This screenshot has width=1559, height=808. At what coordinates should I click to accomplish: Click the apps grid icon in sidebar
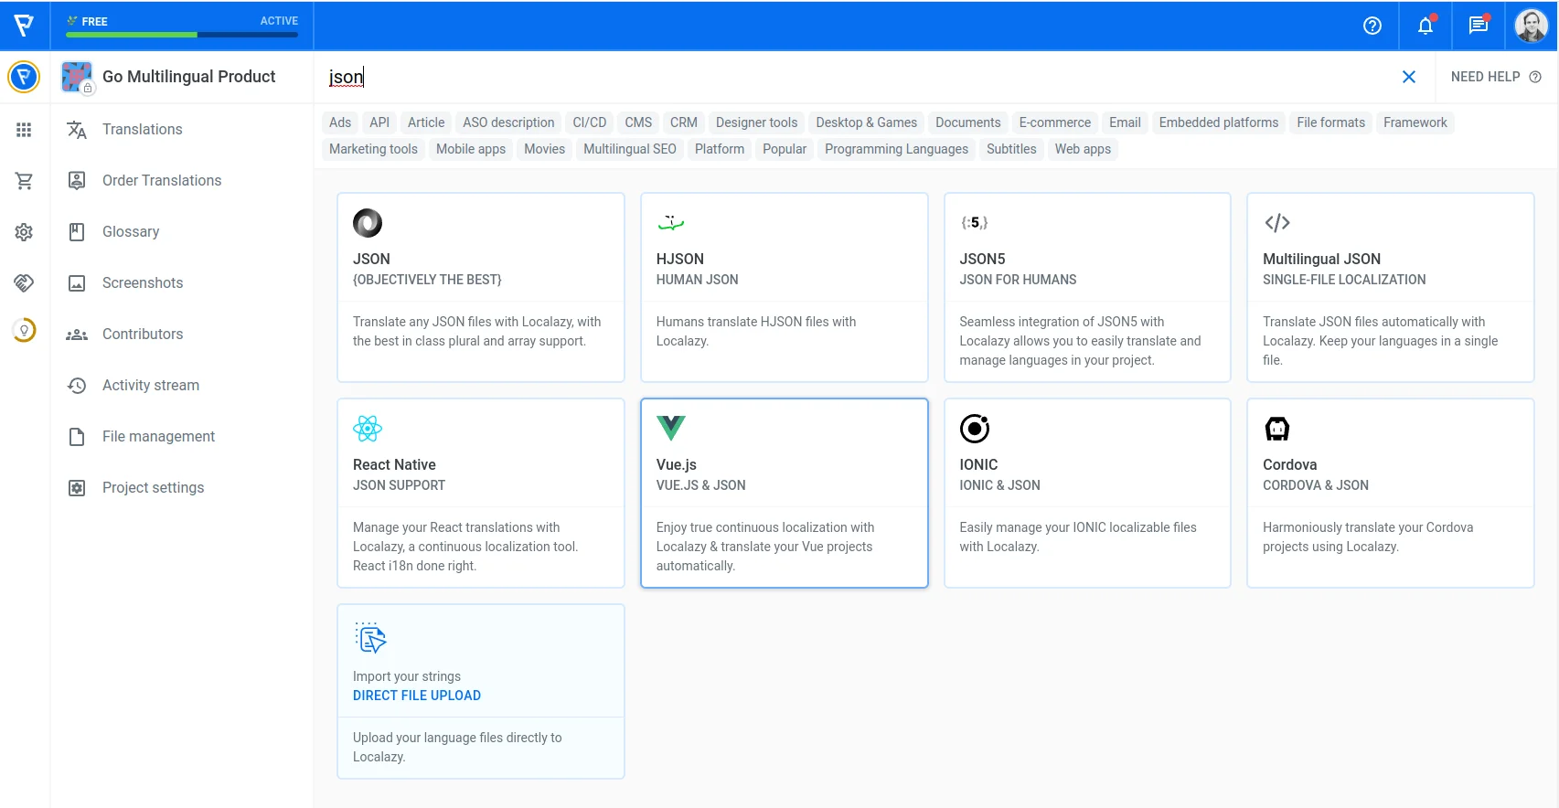[24, 130]
